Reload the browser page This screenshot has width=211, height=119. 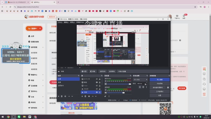click(10, 7)
